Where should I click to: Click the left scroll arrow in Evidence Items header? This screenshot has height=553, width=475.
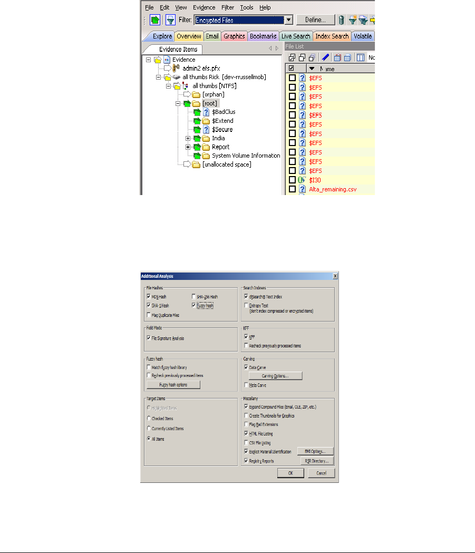(x=270, y=48)
